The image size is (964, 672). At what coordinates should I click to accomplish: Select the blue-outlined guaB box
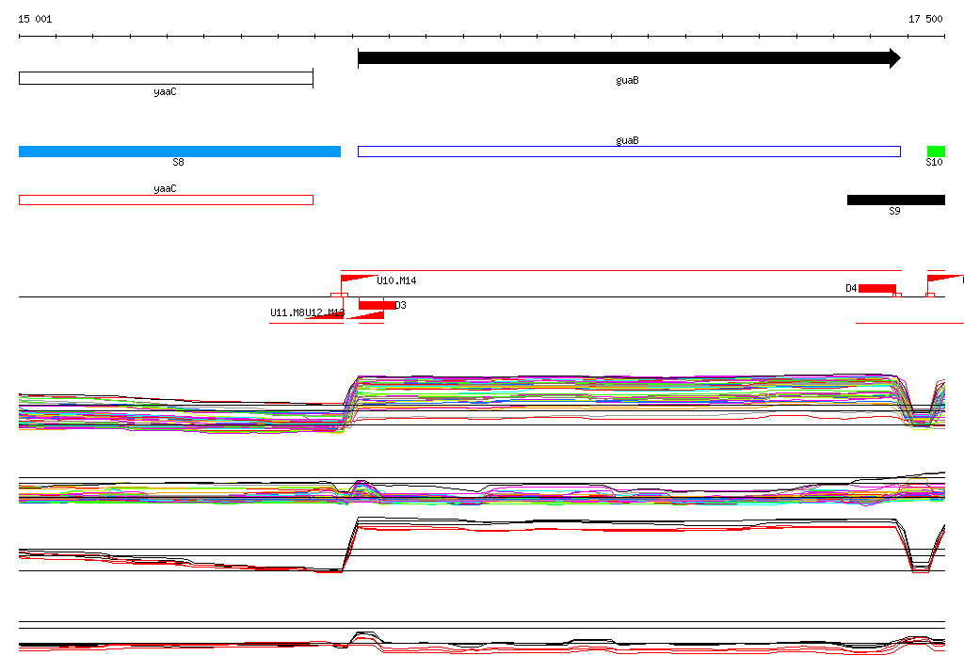click(x=629, y=152)
